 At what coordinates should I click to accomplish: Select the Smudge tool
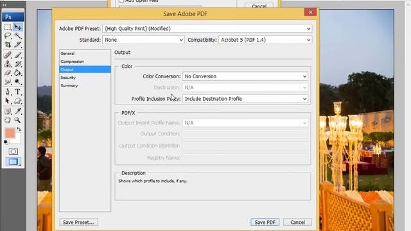(8, 81)
